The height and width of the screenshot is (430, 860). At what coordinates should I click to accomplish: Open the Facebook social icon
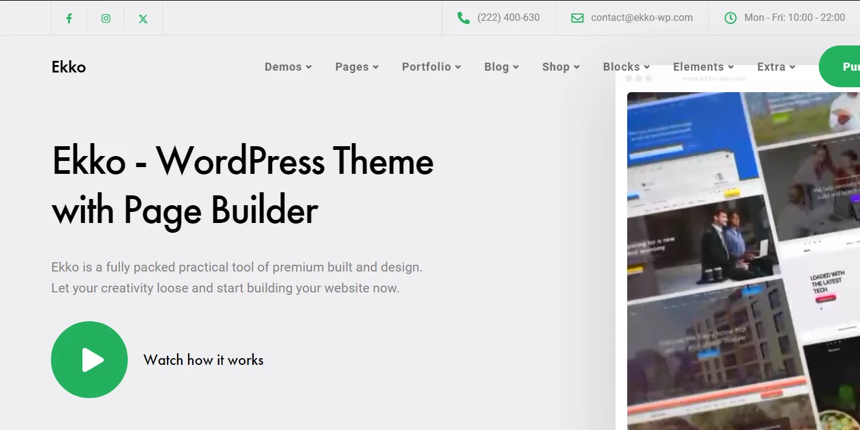click(x=69, y=18)
